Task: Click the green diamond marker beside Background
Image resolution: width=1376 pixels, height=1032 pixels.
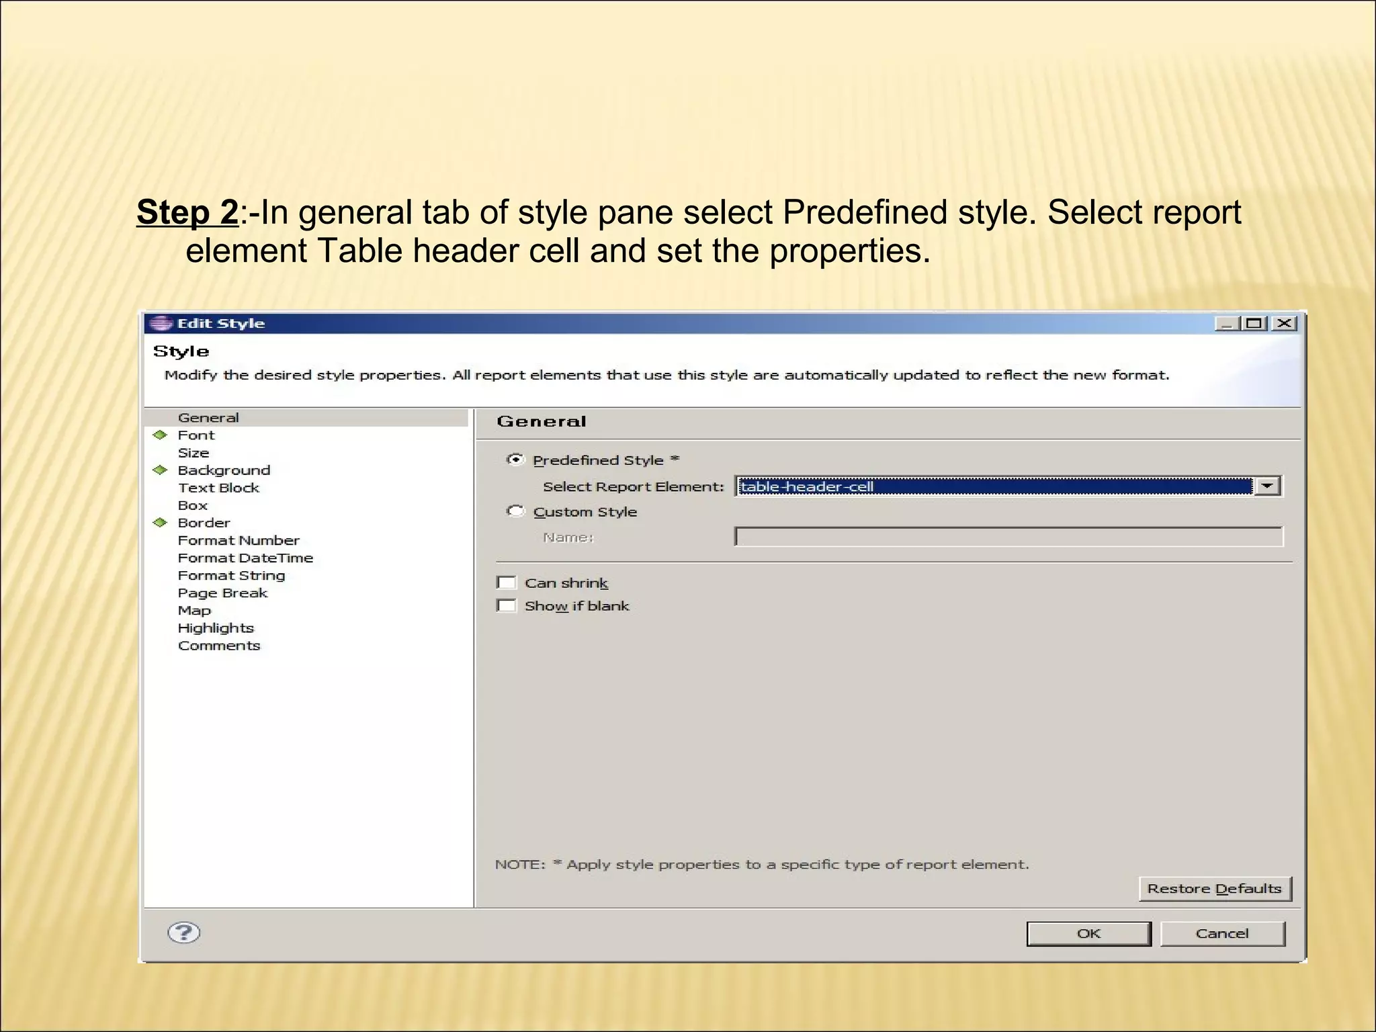Action: pos(160,470)
